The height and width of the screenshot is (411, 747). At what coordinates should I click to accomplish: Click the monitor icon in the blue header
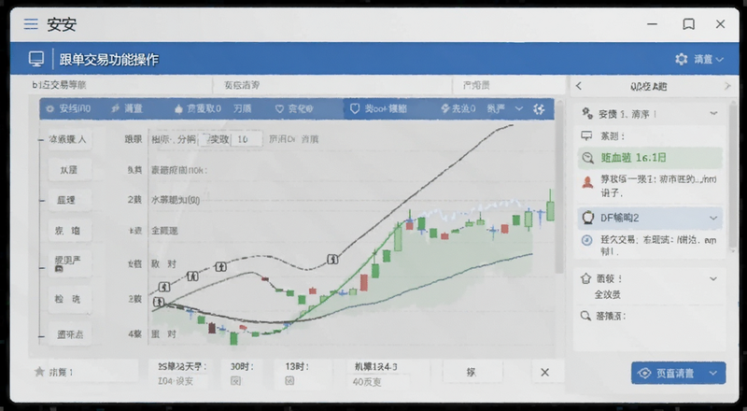coord(36,59)
